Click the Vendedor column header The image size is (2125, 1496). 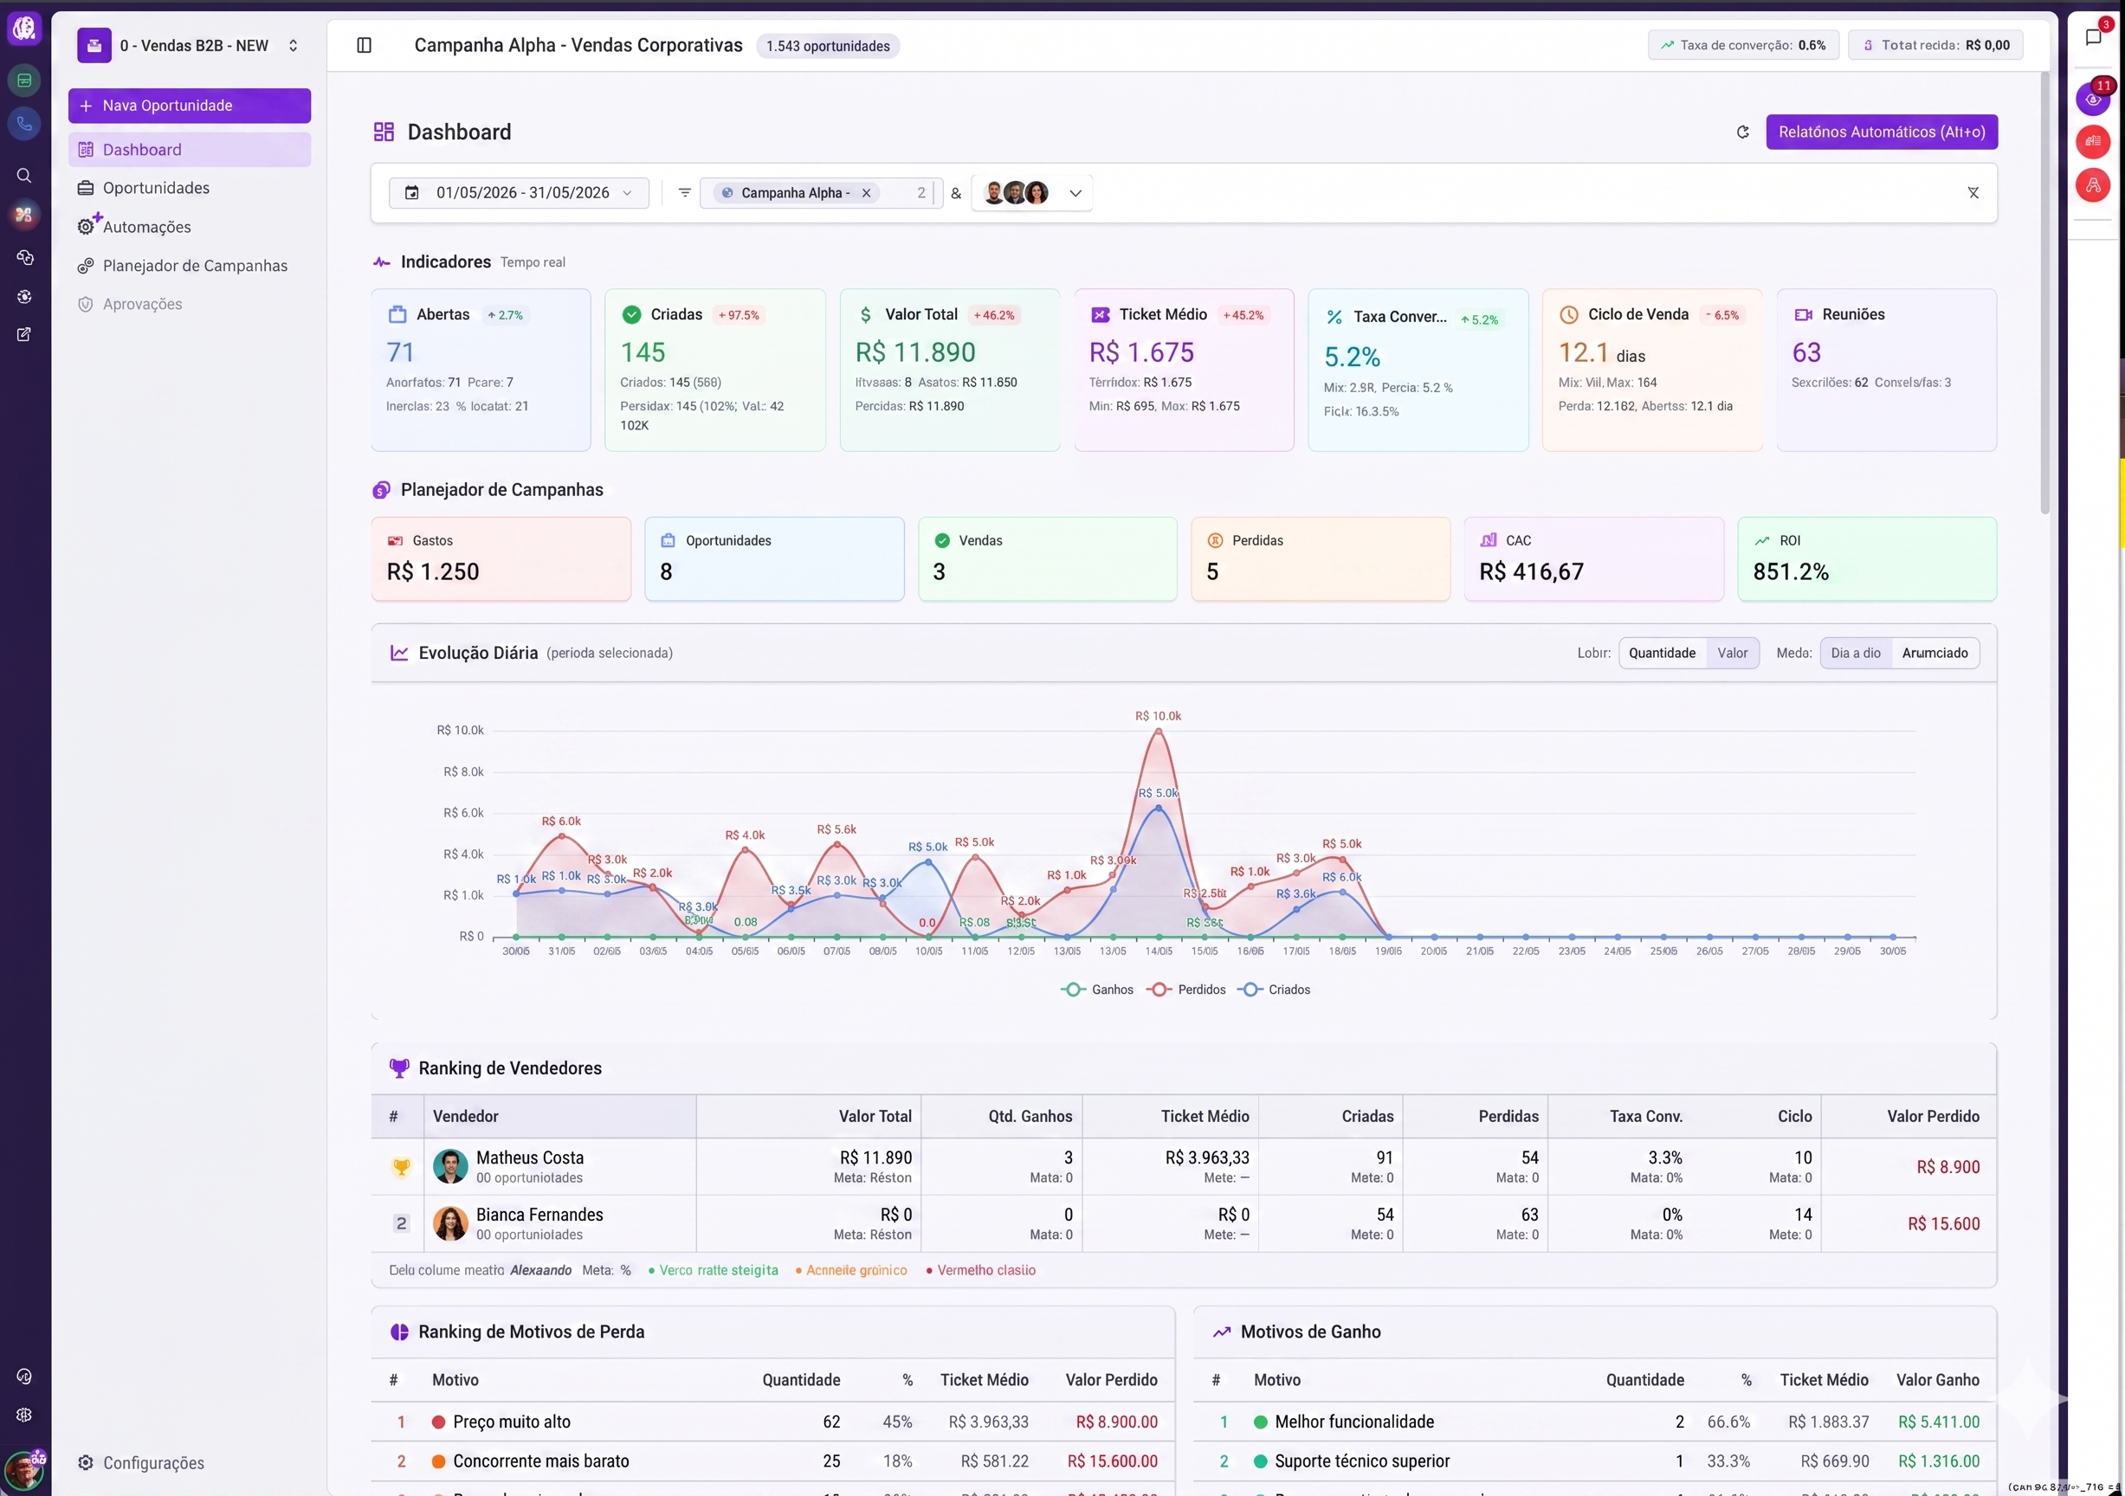click(x=560, y=1117)
